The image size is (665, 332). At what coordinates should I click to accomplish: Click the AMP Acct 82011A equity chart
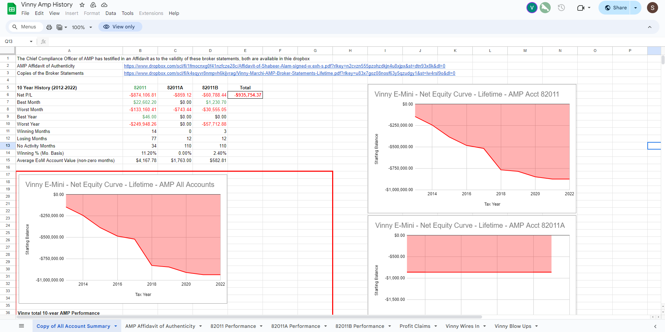point(472,265)
